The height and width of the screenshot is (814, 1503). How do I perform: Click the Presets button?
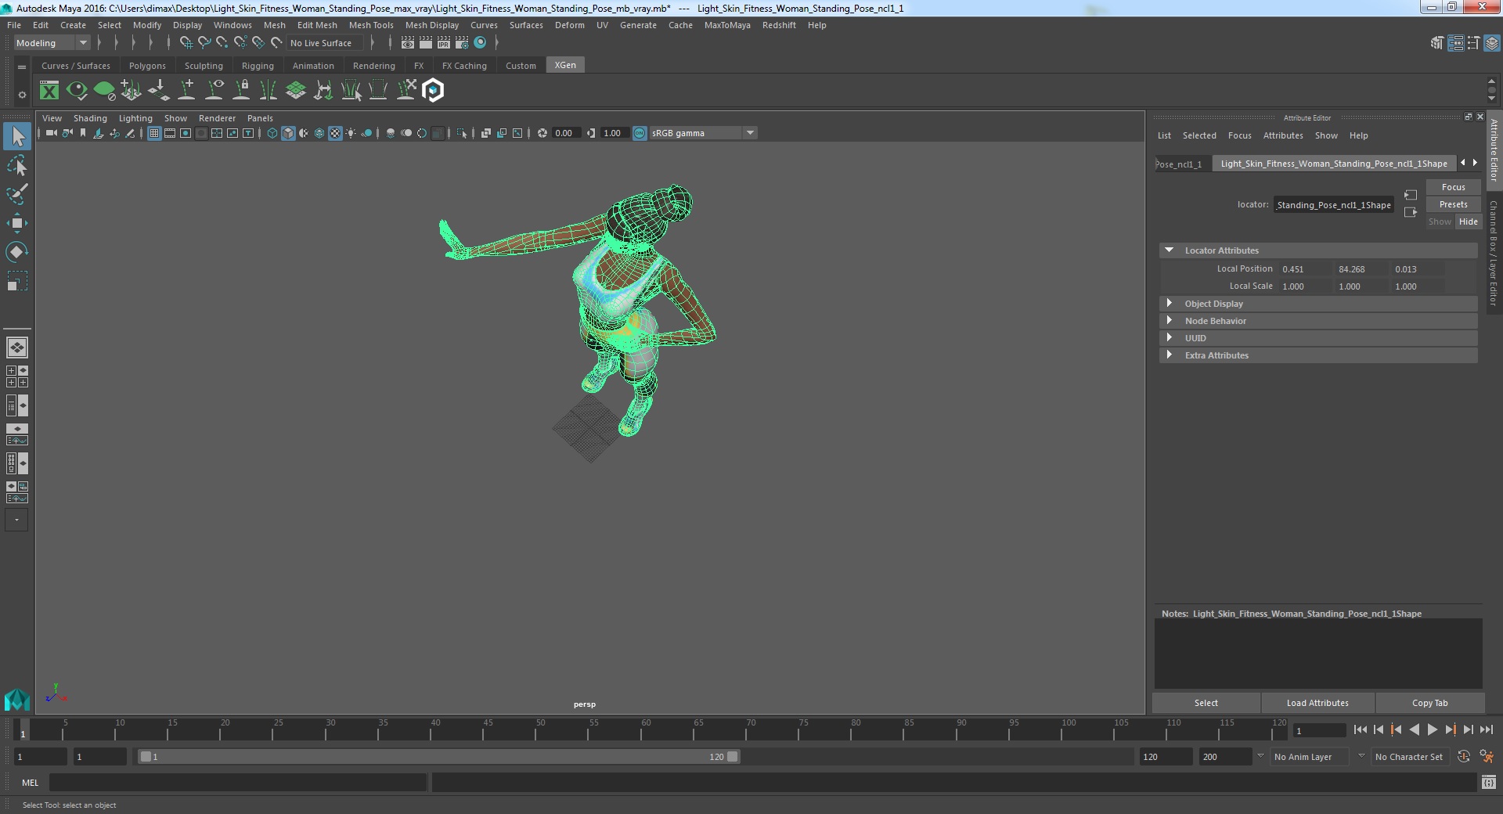tap(1453, 204)
